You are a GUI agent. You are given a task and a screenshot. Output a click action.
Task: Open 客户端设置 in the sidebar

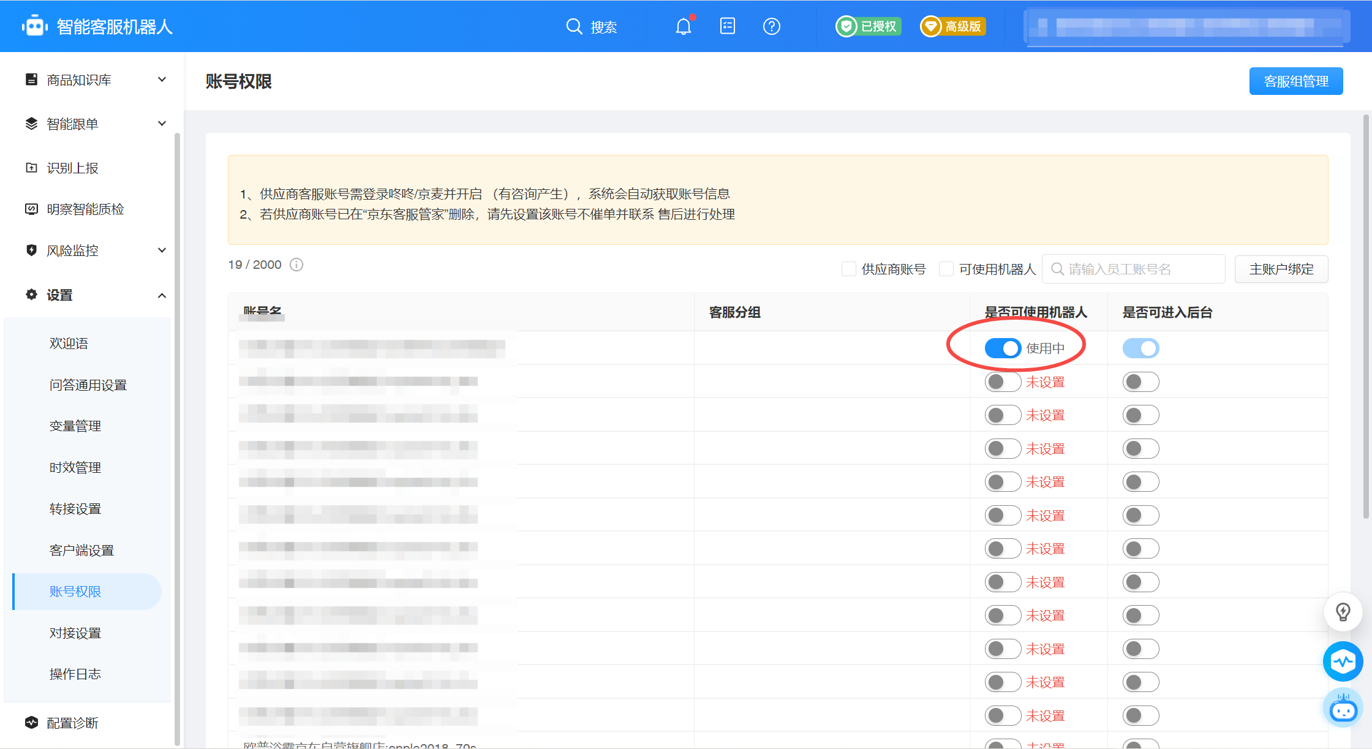click(x=81, y=550)
